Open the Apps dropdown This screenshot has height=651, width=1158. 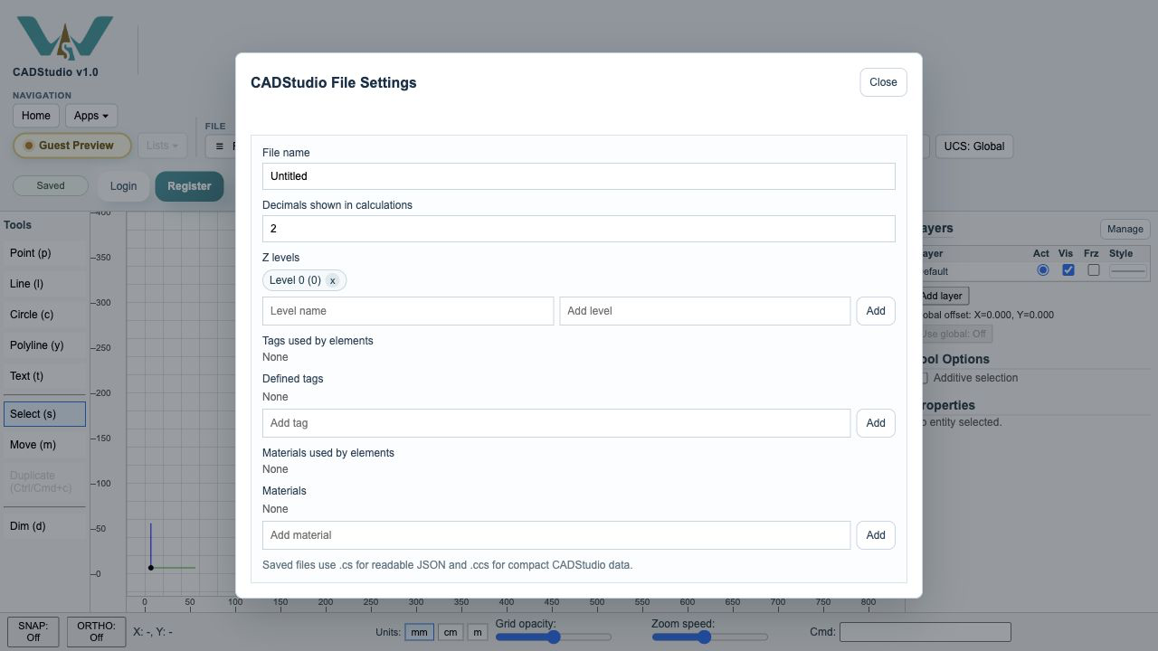[91, 116]
